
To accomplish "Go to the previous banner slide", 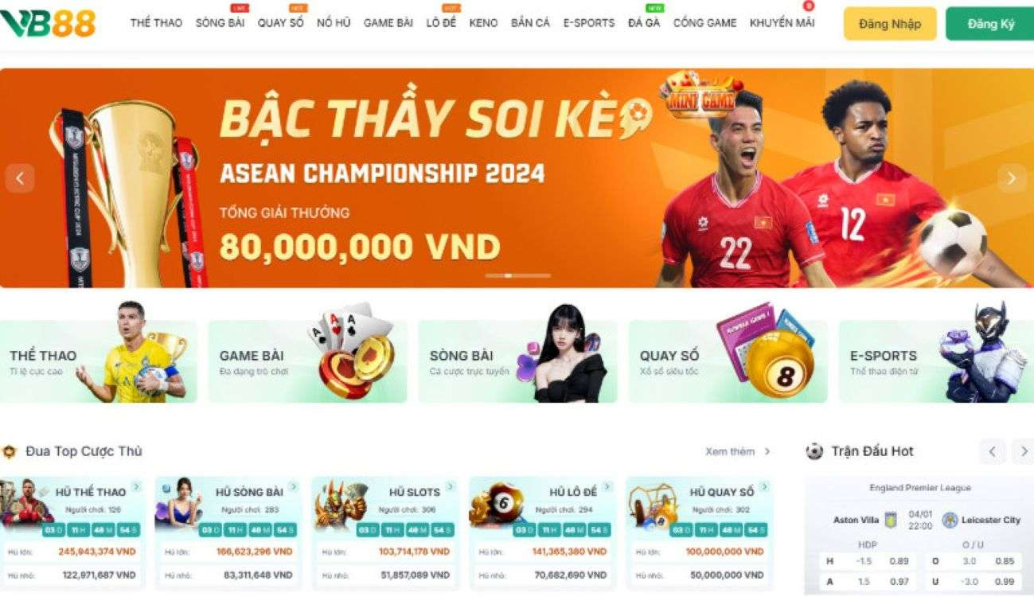I will 20,178.
